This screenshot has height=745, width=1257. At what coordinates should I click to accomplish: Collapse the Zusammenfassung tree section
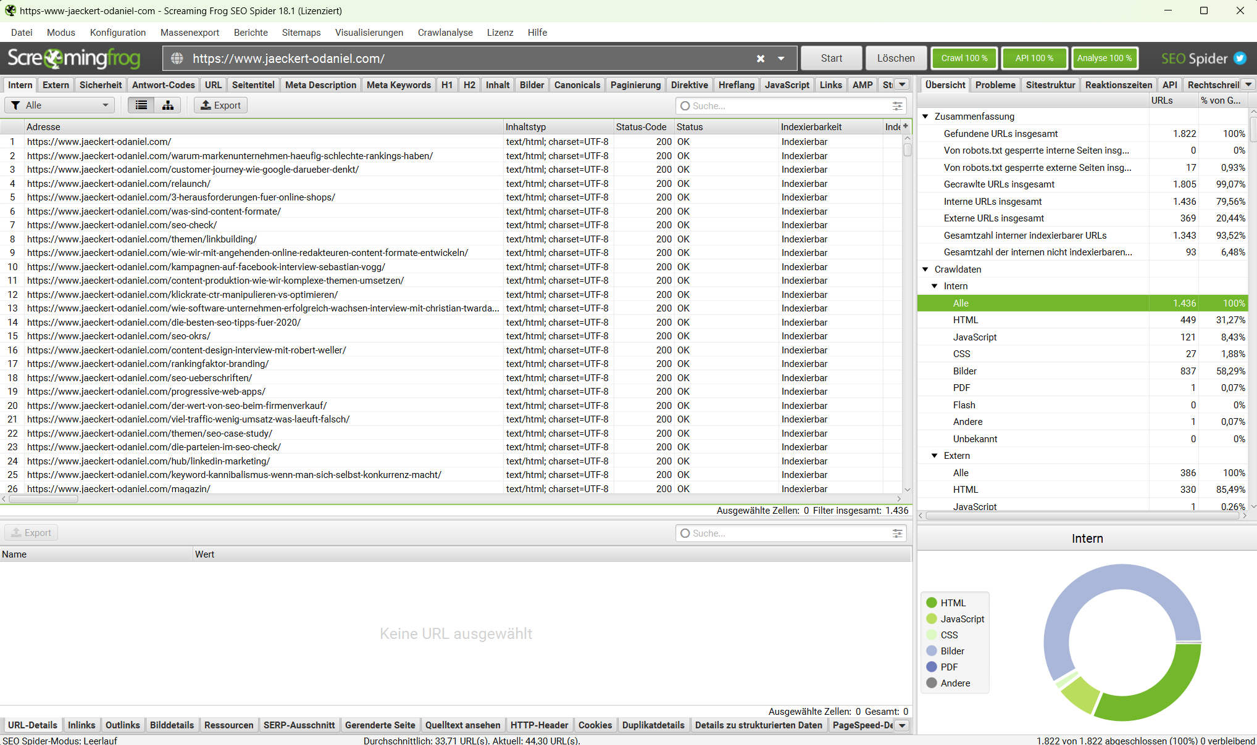[925, 116]
